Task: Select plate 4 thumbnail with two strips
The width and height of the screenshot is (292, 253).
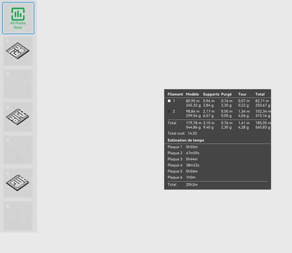Action: (18, 150)
